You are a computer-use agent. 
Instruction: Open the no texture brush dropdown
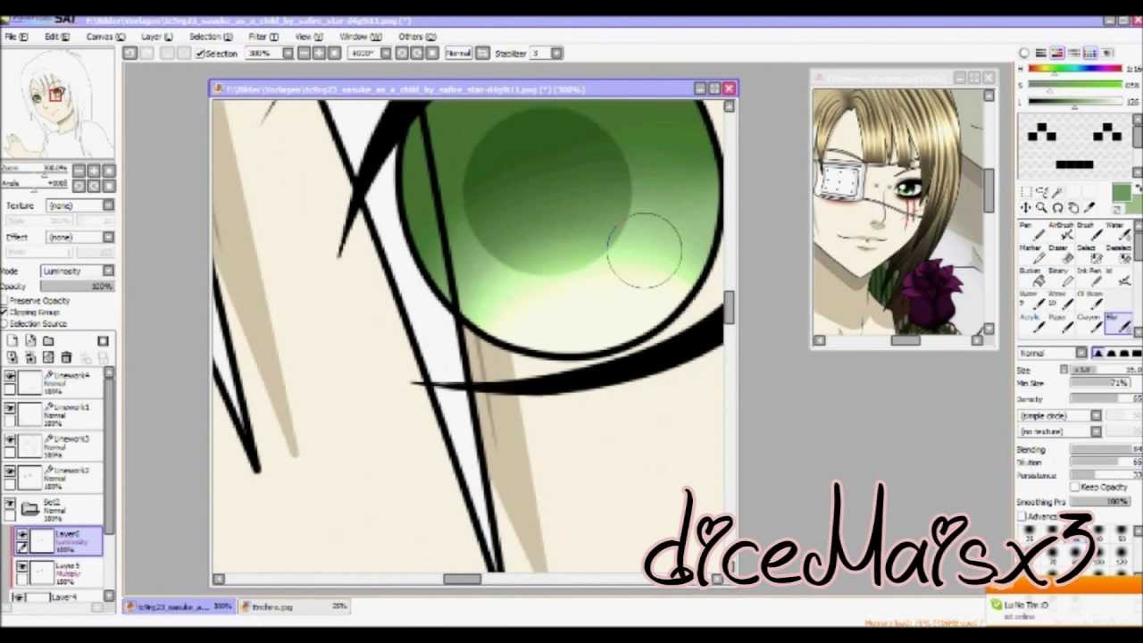pos(1060,431)
